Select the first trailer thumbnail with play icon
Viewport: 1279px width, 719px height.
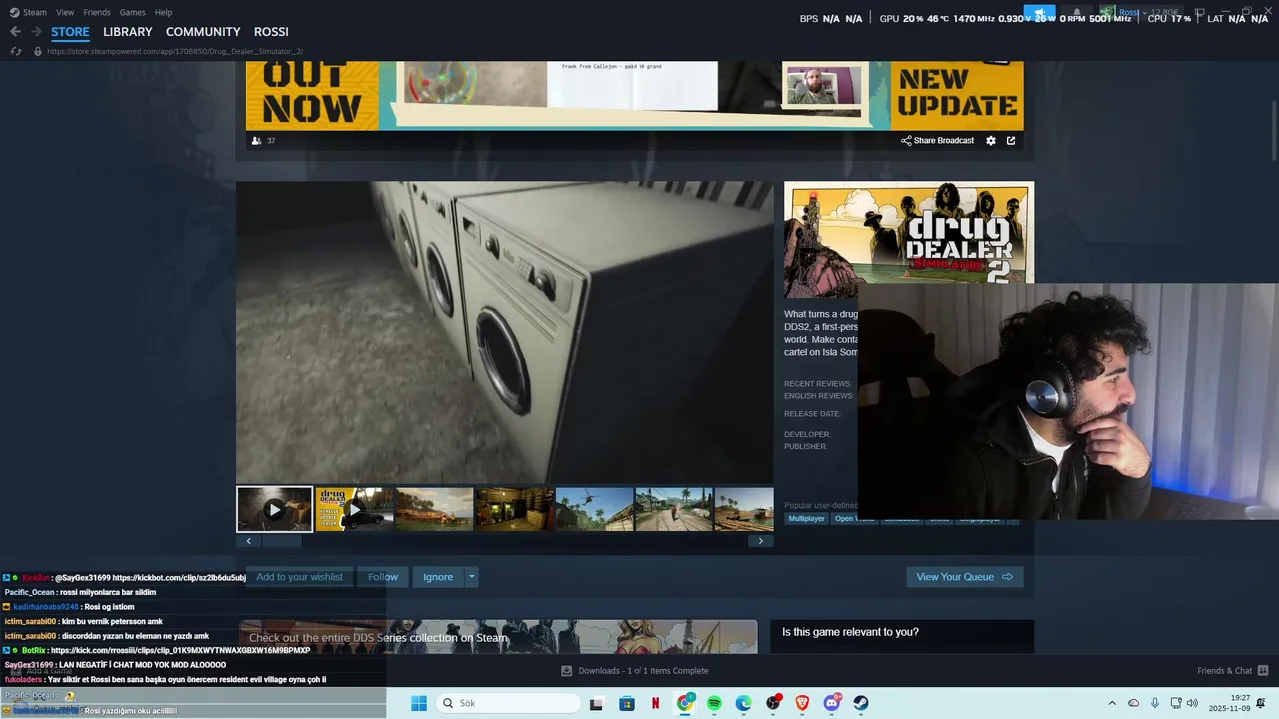tap(275, 509)
